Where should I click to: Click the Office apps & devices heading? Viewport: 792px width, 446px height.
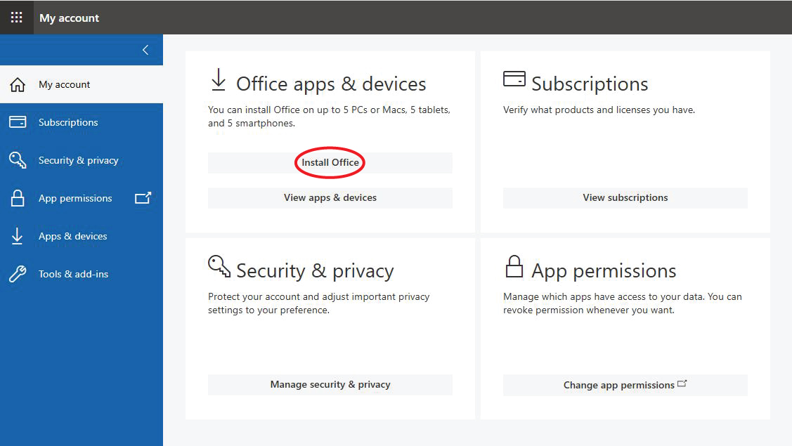pyautogui.click(x=332, y=84)
